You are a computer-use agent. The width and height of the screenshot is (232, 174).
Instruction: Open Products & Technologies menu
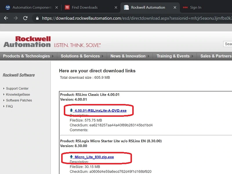click(x=26, y=56)
